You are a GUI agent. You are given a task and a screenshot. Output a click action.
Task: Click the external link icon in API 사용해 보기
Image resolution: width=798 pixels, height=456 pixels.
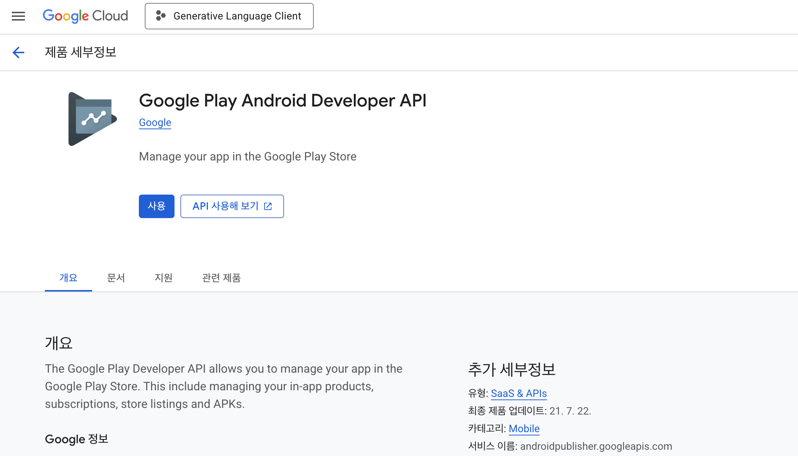(x=268, y=206)
